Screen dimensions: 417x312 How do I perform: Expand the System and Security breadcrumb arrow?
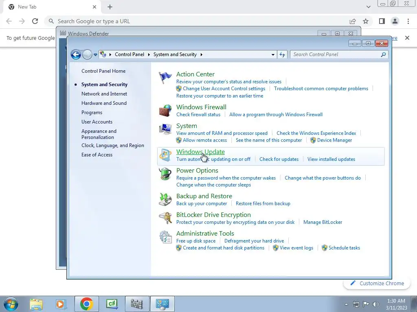tap(201, 55)
